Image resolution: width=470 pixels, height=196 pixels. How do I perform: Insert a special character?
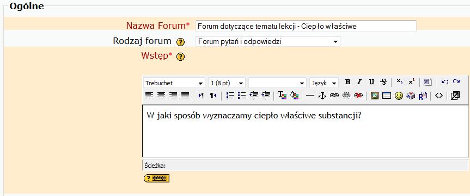[411, 96]
